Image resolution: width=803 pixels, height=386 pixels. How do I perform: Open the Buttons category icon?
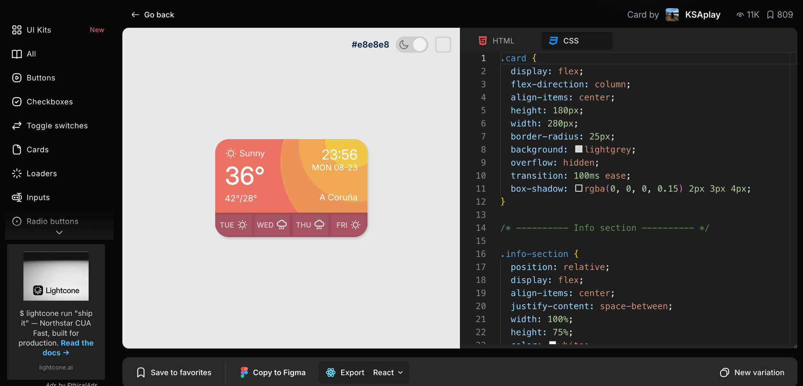tap(17, 78)
